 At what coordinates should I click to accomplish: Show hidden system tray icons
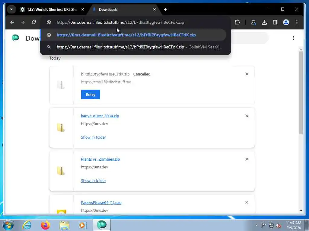256,225
